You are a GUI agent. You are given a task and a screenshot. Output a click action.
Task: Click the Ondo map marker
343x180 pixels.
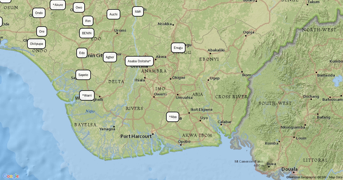39,13
